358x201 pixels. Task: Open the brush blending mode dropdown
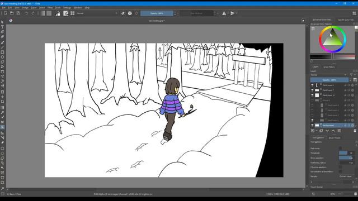click(x=97, y=13)
